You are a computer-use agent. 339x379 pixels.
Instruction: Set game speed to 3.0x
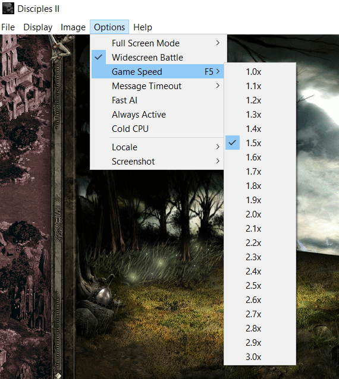[260, 357]
